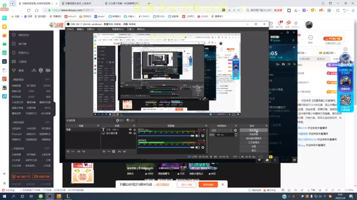Mute 桌面音频 with speaker icon
The image size is (357, 200).
click(x=197, y=148)
